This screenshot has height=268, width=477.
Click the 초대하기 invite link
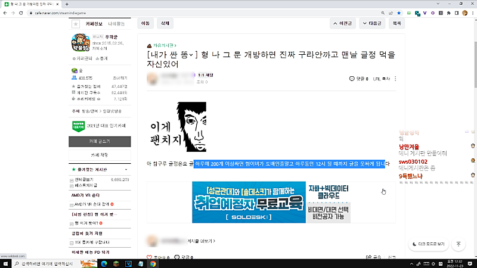(x=120, y=78)
